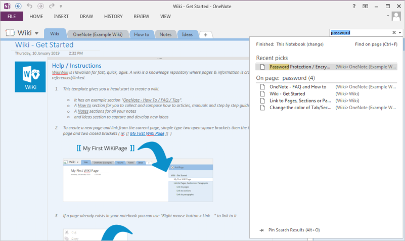Click Pin Search Results (Alt+O)
Screen dimensions: 405x241
(294, 230)
